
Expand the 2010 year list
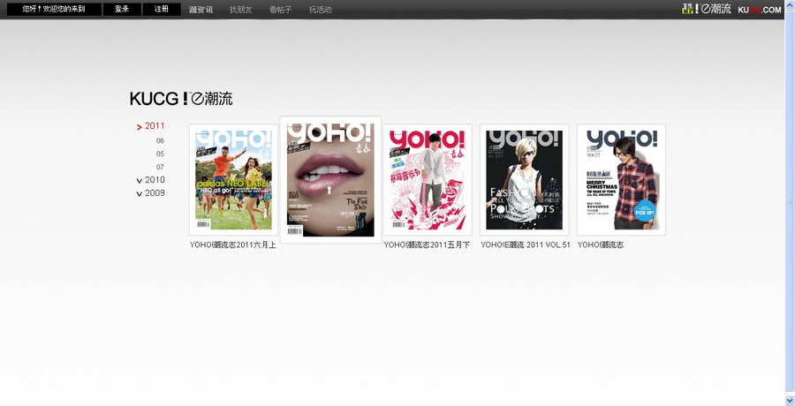coord(150,180)
